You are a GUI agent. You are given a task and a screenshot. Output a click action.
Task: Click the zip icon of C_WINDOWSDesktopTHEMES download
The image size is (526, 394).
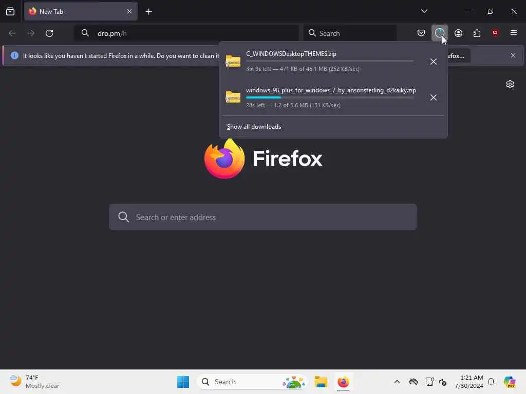click(x=233, y=62)
